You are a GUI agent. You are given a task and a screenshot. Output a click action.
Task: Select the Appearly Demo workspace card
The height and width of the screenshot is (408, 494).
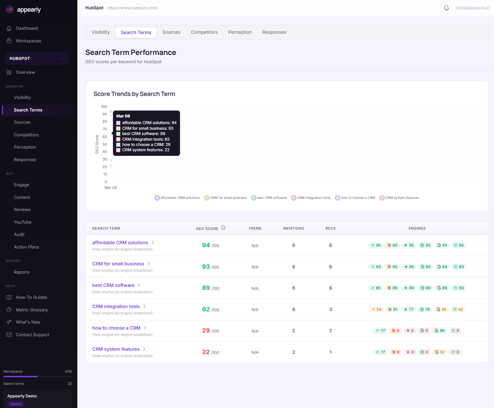[37, 399]
